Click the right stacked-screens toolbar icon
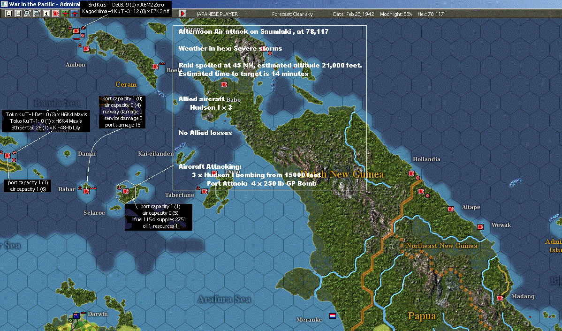Viewport: 562px width, 331px height. (x=37, y=14)
